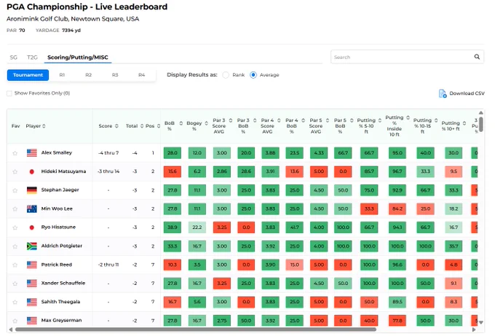Click the Download CSV link
This screenshot has height=336, width=495.
coord(467,93)
